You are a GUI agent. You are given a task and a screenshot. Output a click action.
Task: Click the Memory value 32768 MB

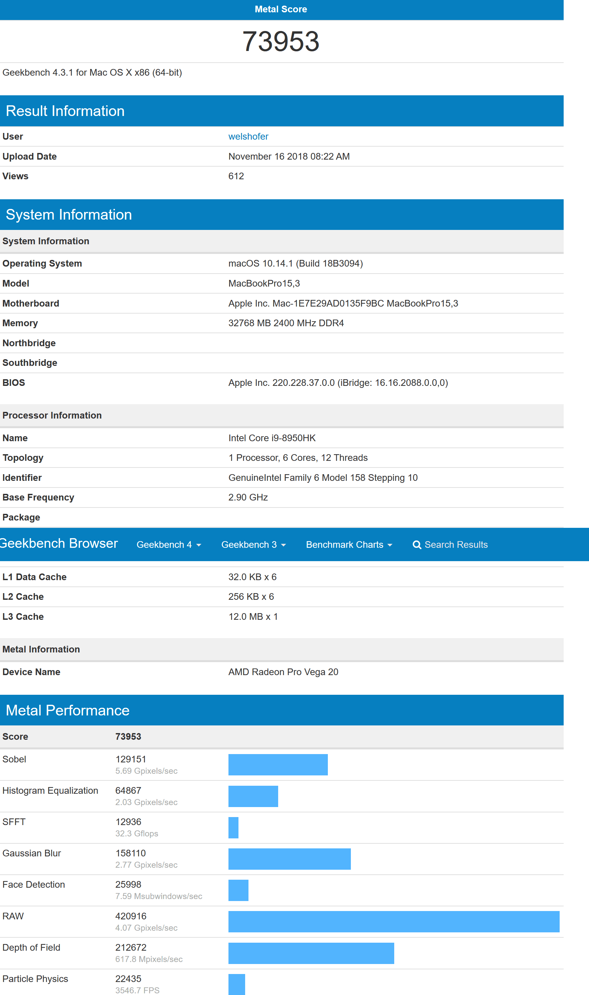point(286,323)
